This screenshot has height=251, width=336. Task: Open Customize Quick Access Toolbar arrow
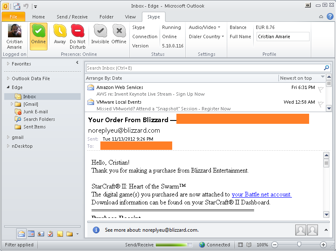click(x=36, y=7)
